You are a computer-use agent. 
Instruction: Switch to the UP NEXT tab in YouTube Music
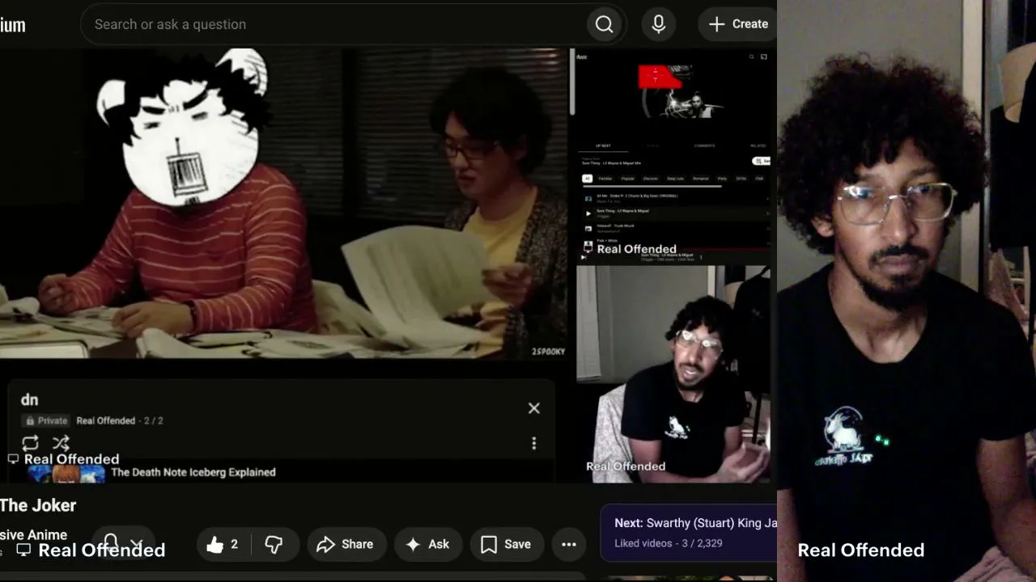tap(603, 145)
